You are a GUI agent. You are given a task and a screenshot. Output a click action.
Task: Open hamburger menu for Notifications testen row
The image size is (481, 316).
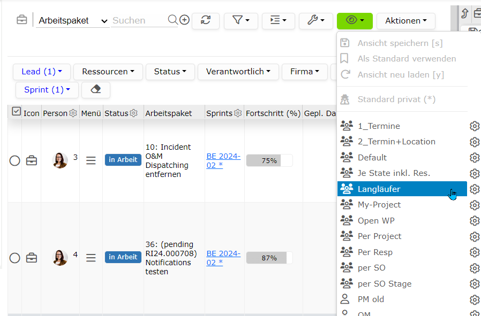tap(91, 258)
